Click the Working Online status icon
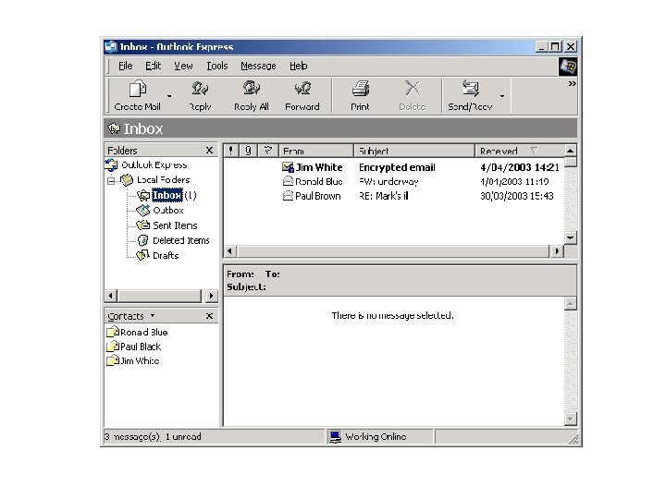Image resolution: width=666 pixels, height=499 pixels. [x=335, y=436]
